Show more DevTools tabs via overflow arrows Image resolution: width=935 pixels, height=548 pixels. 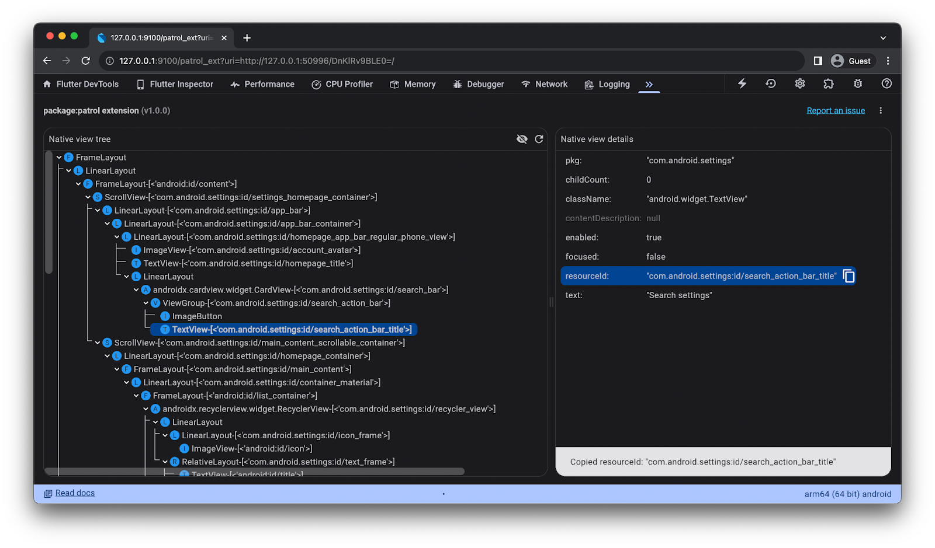[649, 85]
